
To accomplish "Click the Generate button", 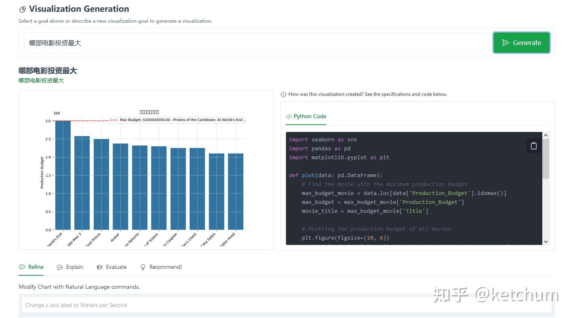I will tap(521, 43).
